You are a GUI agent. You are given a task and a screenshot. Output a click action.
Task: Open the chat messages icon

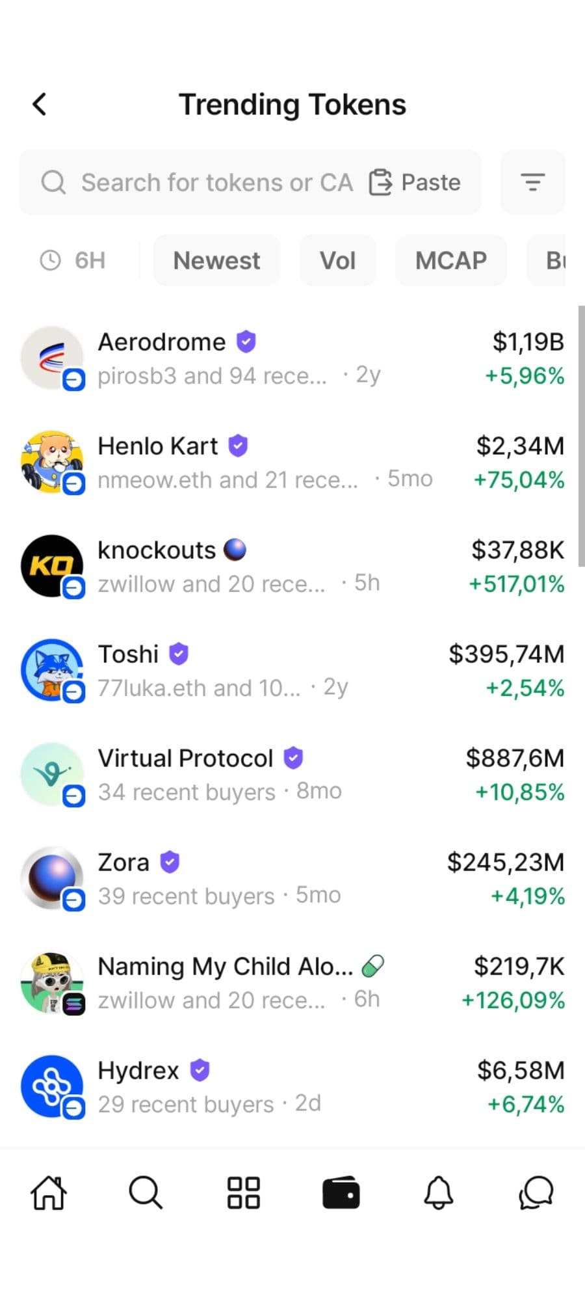536,1193
